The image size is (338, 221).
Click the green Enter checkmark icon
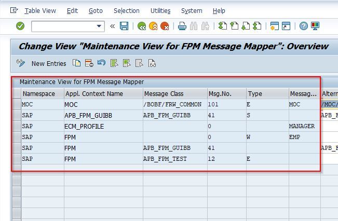pos(20,26)
